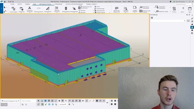Toggle the scissors cuts selection switch
The width and height of the screenshot is (194, 109).
click(73, 101)
